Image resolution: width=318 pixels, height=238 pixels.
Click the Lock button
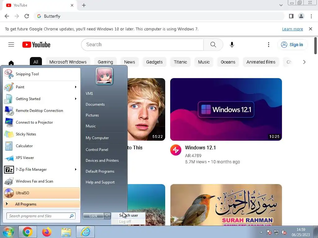click(x=93, y=216)
